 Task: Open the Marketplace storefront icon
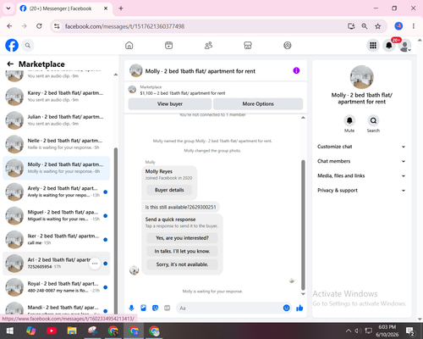point(248,45)
